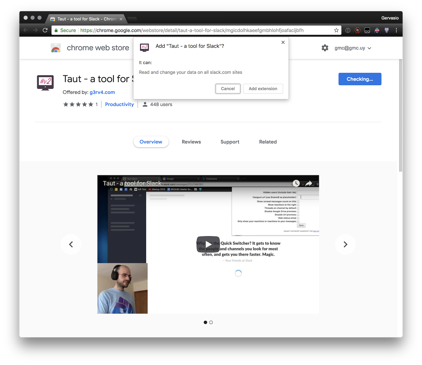The height and width of the screenshot is (365, 422).
Task: Click the Chrome Web Store logo
Action: (x=56, y=48)
